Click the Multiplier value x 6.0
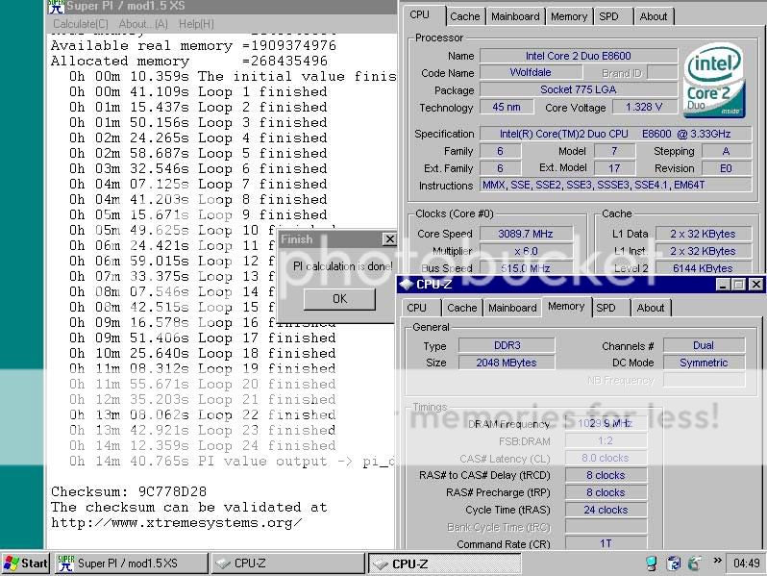Viewport: 767px width, 576px height. click(x=526, y=251)
